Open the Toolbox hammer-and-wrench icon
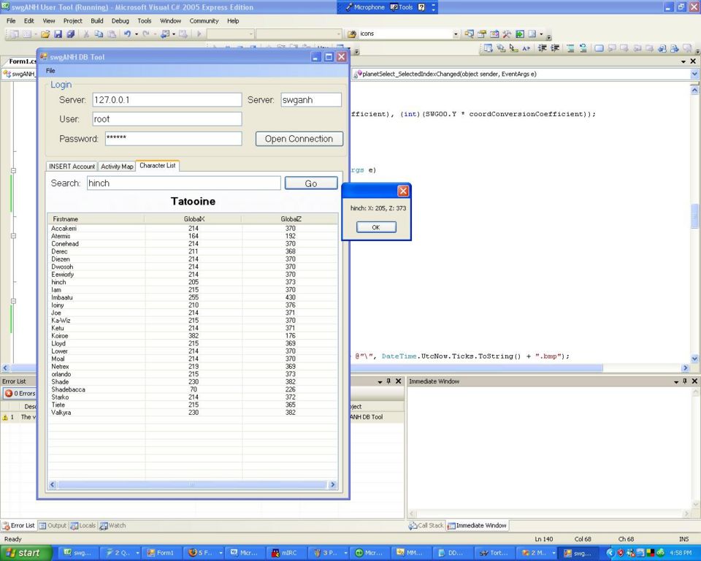This screenshot has width=701, height=561. pyautogui.click(x=507, y=34)
